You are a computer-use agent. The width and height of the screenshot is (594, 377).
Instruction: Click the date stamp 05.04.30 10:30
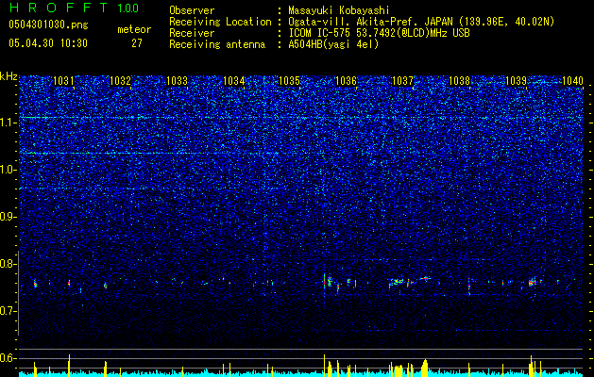(48, 43)
